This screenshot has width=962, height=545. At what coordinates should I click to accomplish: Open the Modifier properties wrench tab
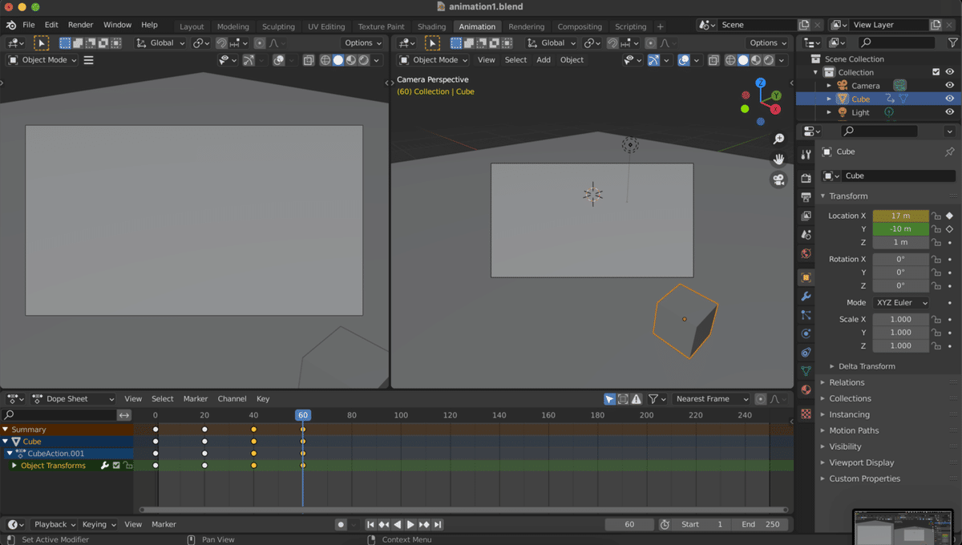click(x=806, y=297)
